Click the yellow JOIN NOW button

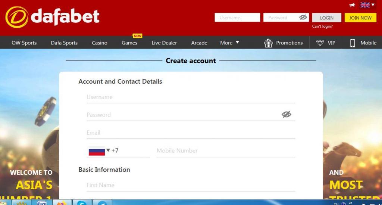360,18
